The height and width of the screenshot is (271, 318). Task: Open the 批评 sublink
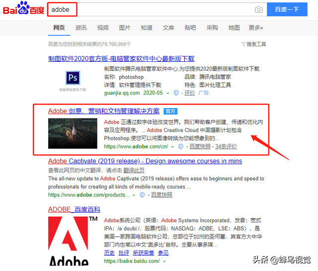point(124,253)
